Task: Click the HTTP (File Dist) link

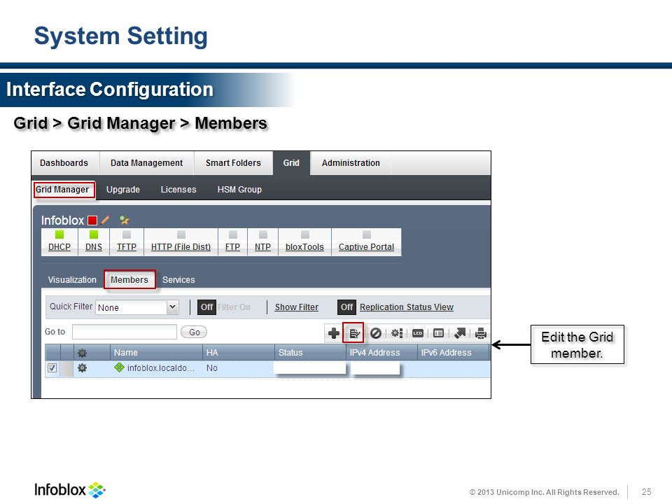Action: tap(181, 247)
